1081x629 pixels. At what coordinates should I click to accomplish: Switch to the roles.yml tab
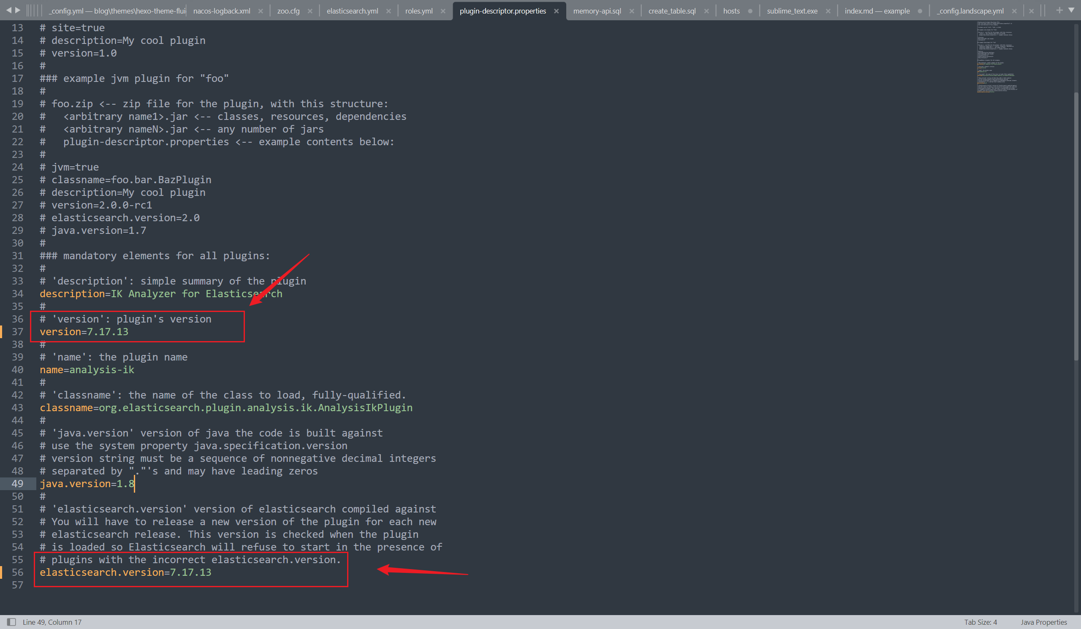(418, 11)
